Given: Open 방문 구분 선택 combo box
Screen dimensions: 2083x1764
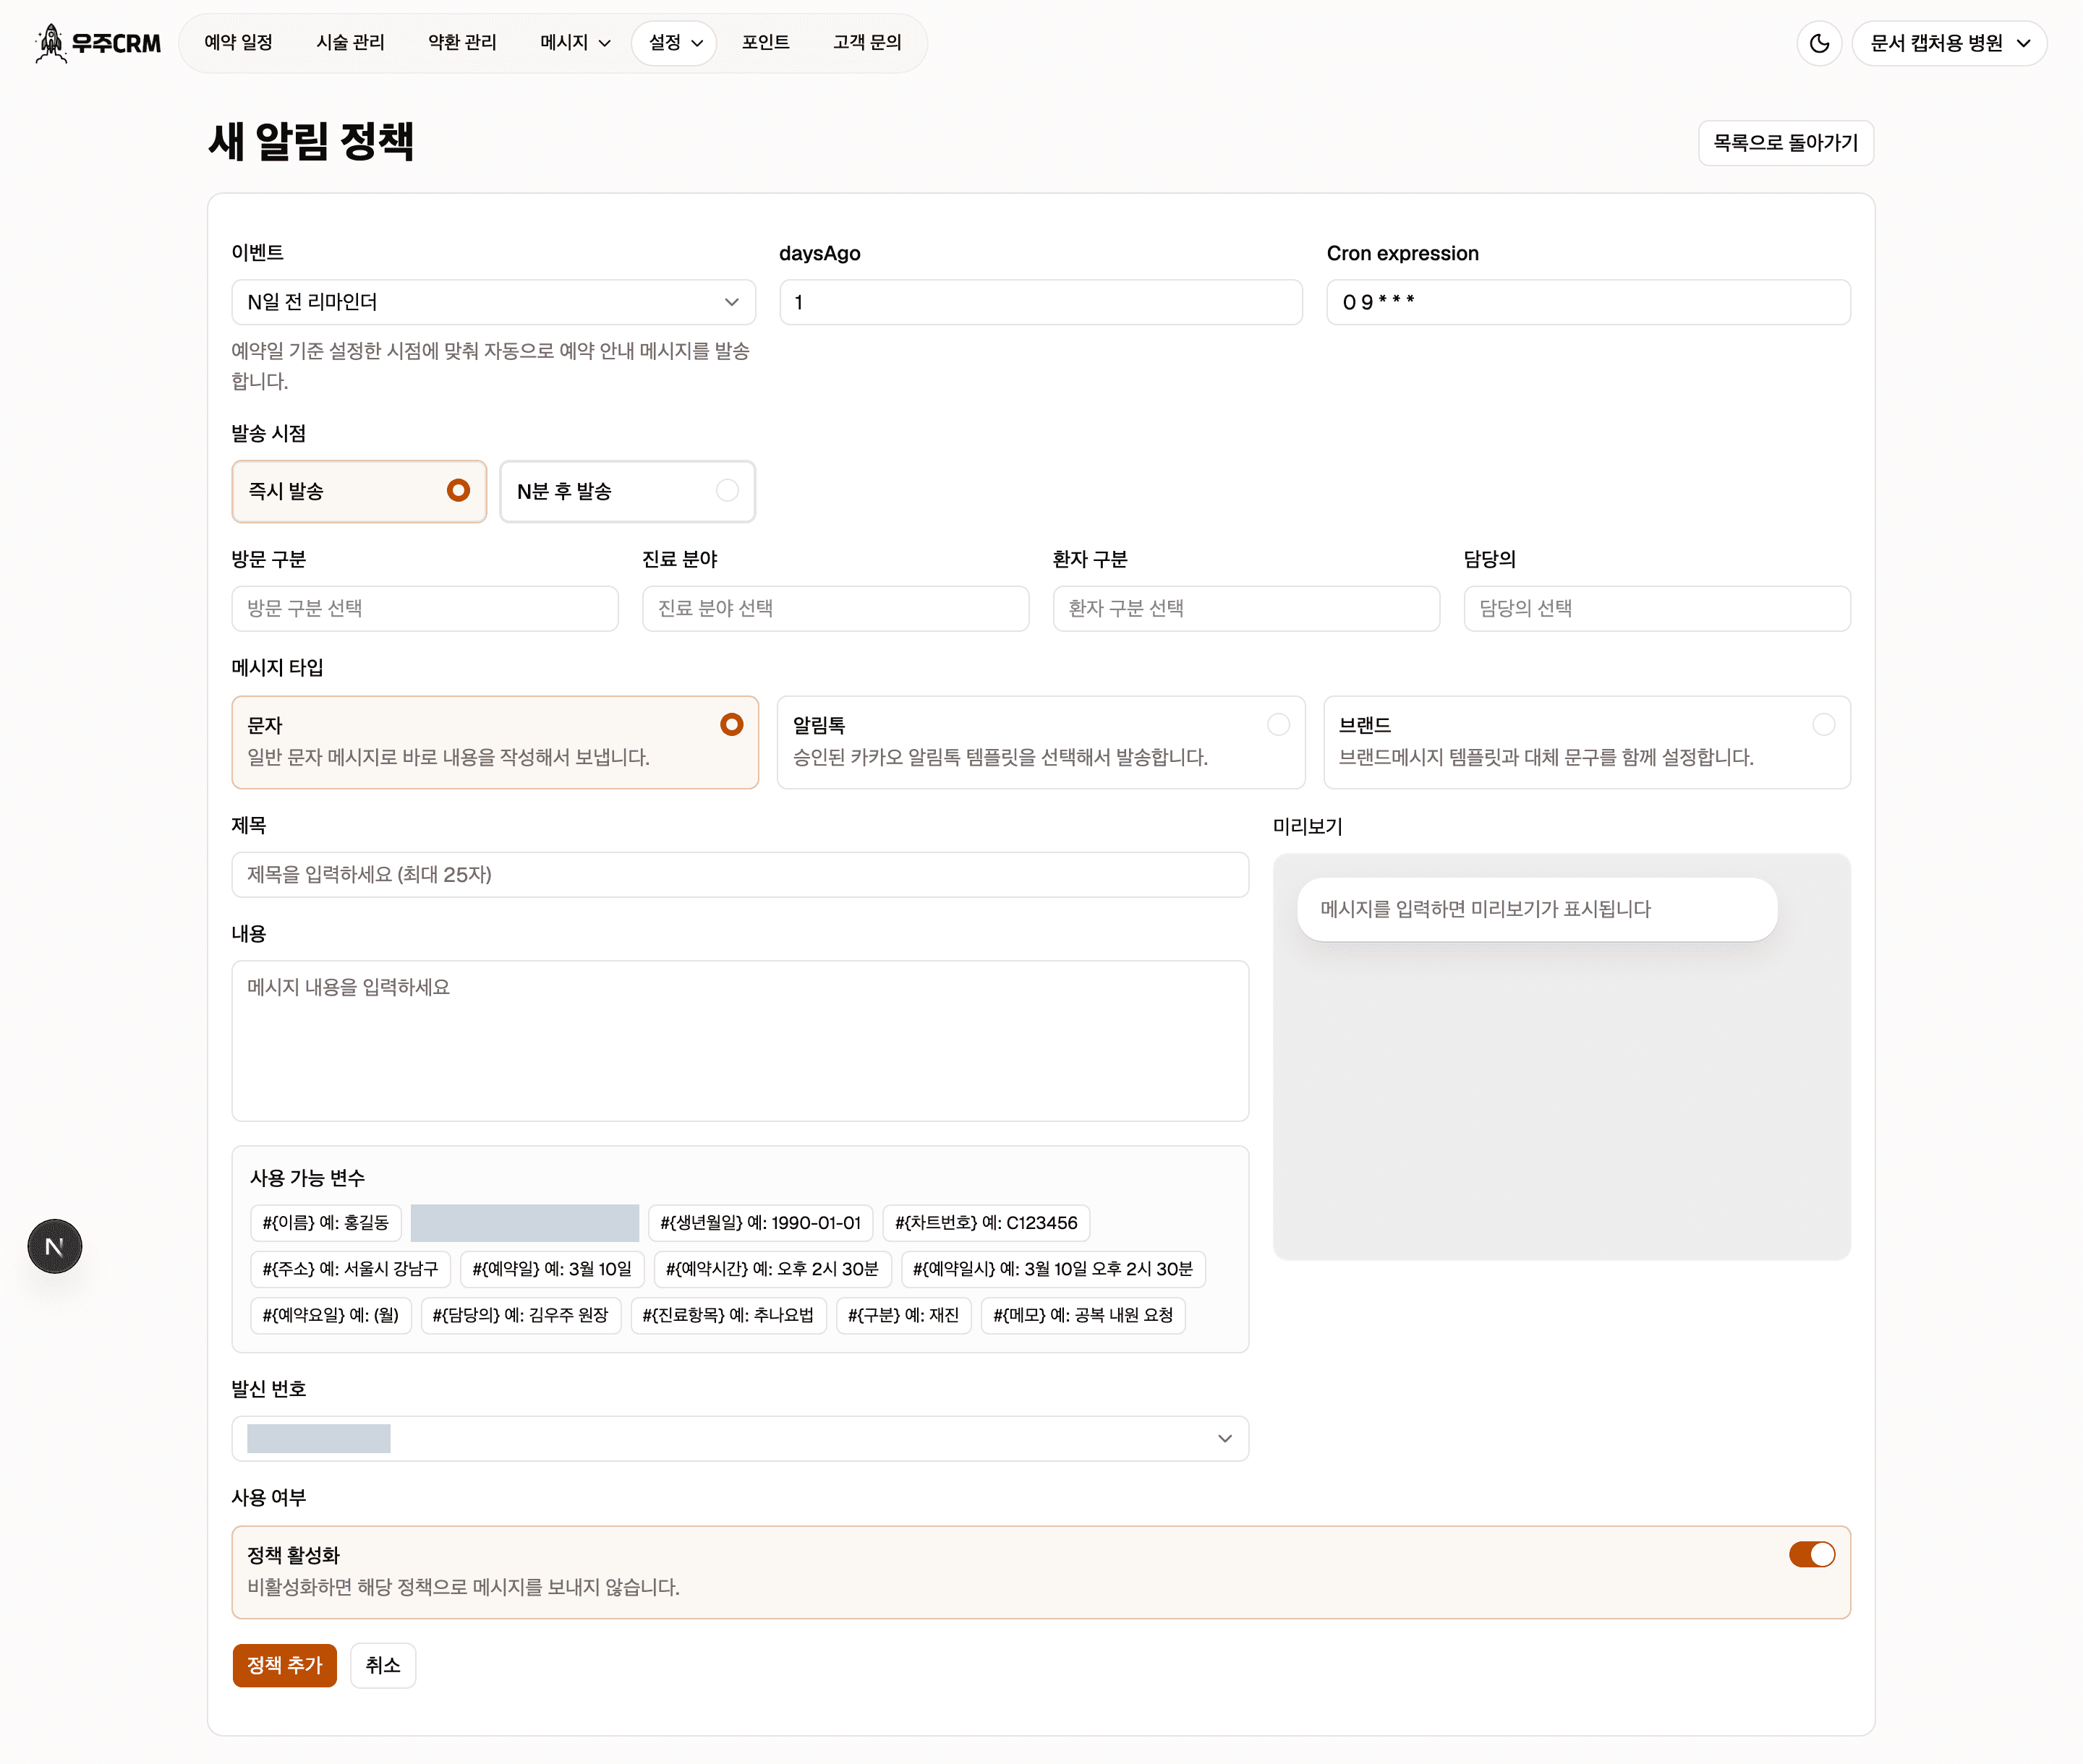Looking at the screenshot, I should (x=425, y=608).
